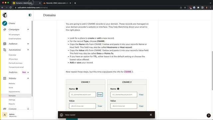
Task: Close the Records DNS tab
Action: tap(70, 3)
